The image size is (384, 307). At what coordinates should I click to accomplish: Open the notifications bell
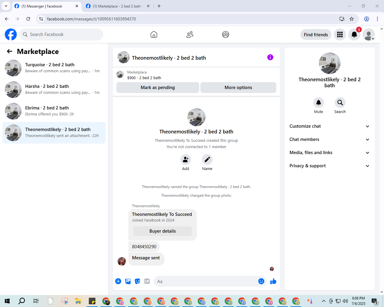354,34
